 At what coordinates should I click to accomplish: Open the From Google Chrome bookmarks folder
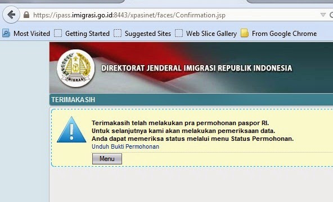(x=278, y=34)
